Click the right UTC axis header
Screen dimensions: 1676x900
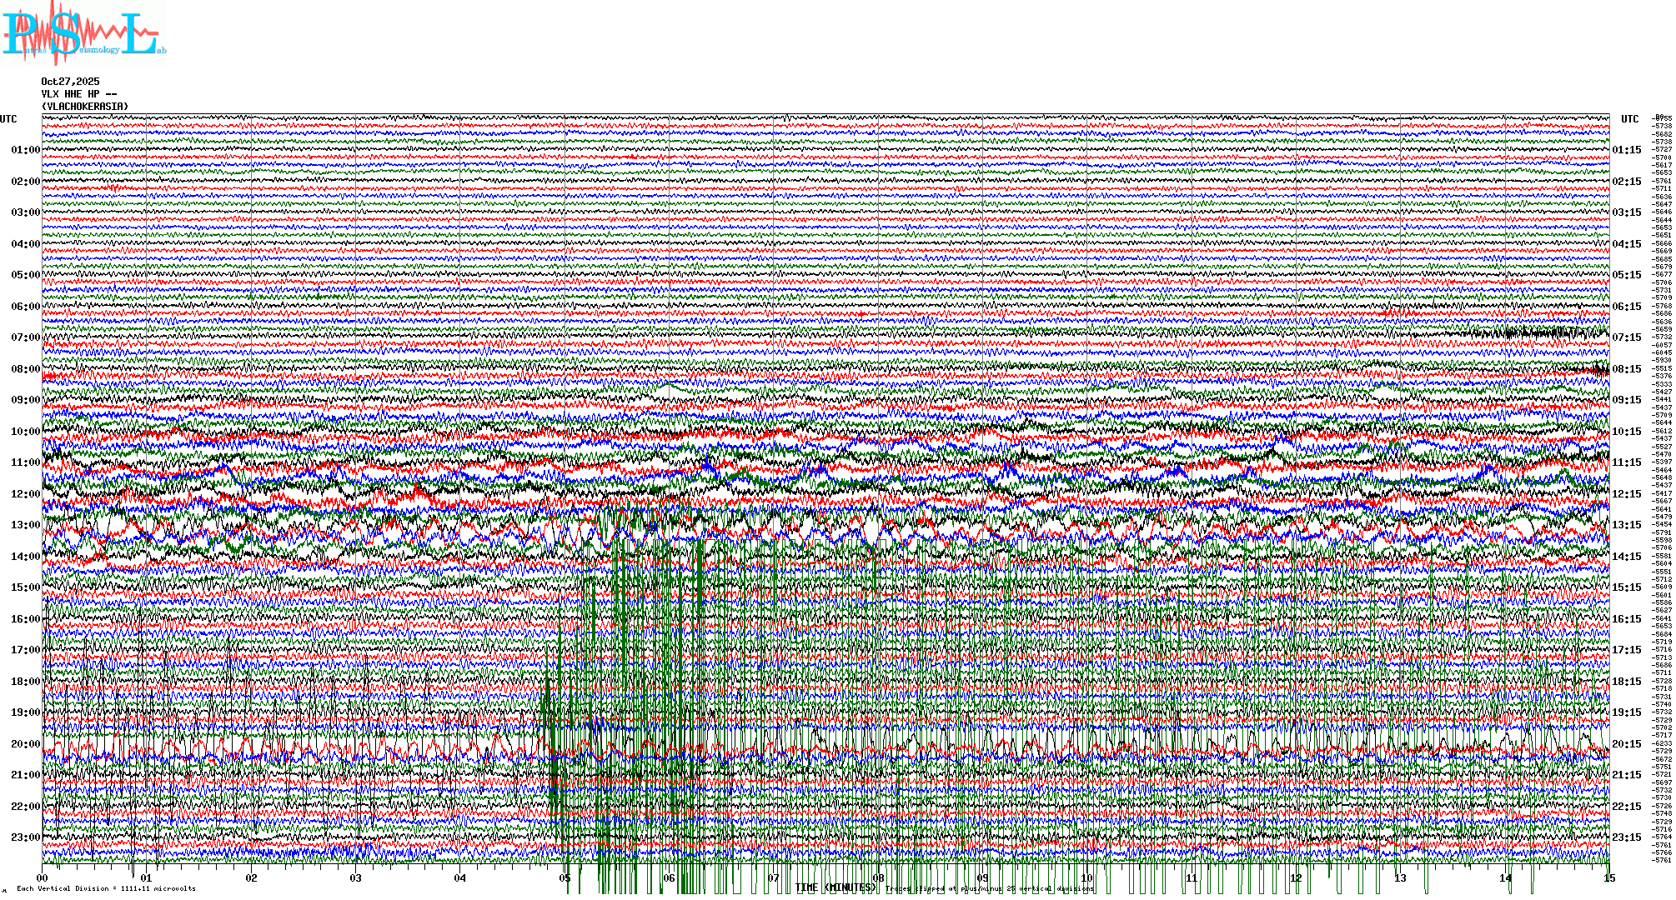click(x=1629, y=119)
